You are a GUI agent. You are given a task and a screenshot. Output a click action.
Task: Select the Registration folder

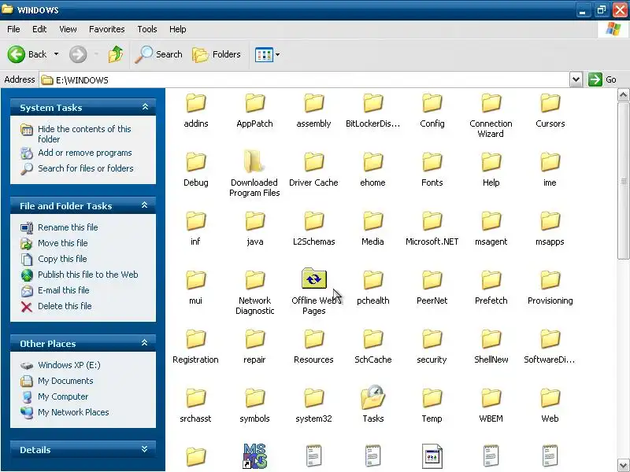point(195,346)
